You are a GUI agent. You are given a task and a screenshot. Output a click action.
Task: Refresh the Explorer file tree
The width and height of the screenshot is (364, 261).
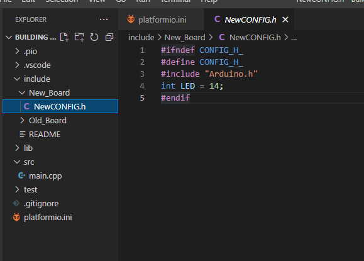tap(94, 37)
